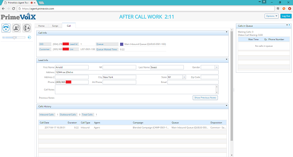
Task: Sort by Disposition column header
Action: [x=216, y=123]
